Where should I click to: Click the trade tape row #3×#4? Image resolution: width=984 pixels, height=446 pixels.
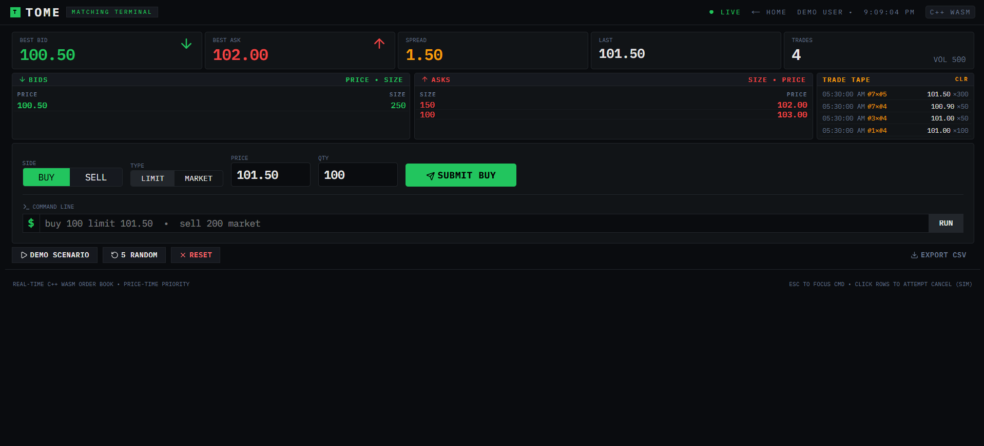pos(895,118)
